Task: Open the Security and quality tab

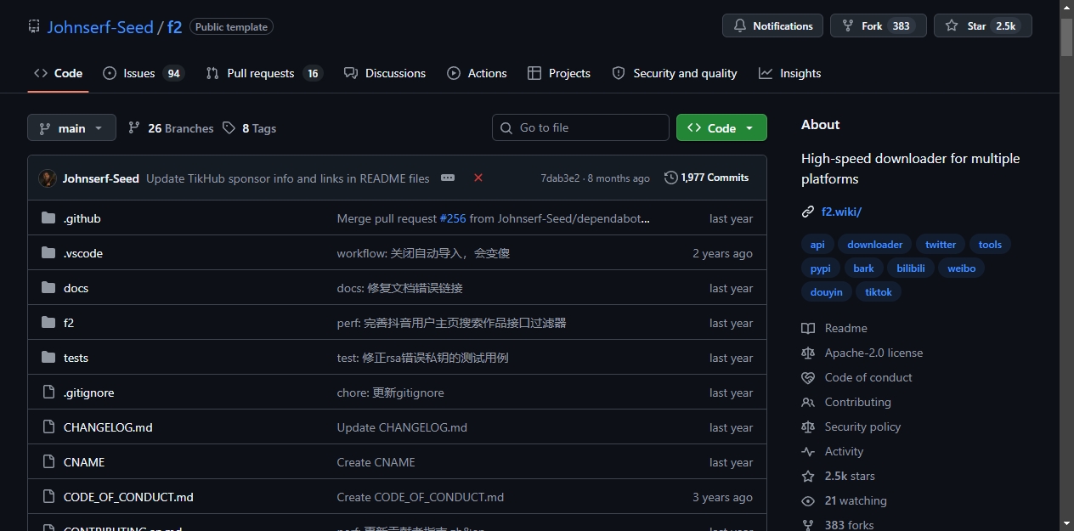Action: [675, 73]
